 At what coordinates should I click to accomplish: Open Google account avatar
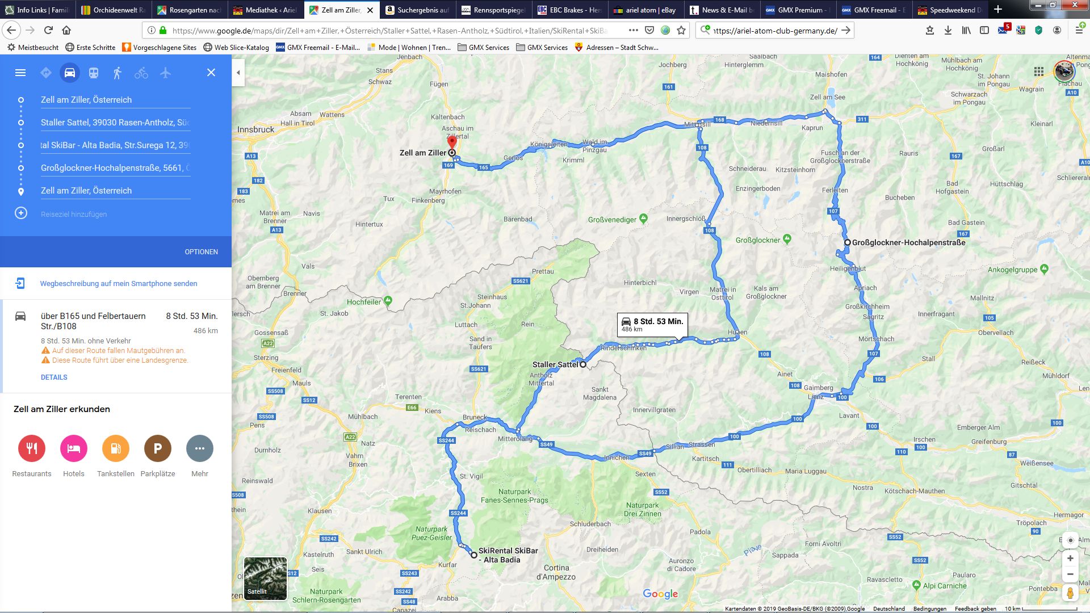[x=1064, y=72]
